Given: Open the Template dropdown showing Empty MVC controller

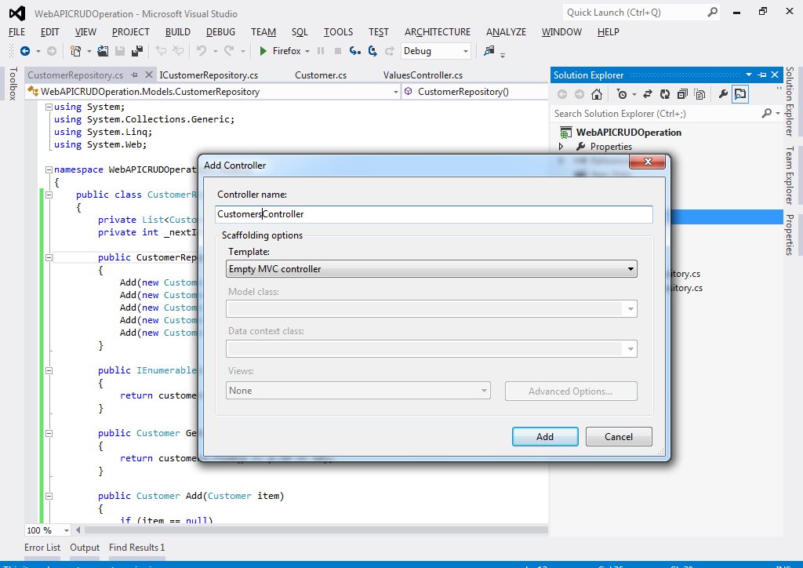Looking at the screenshot, I should click(630, 268).
